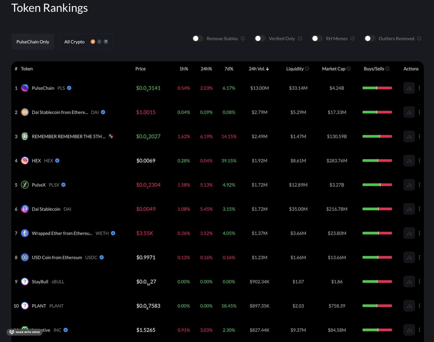Enable the RH Memes switch
This screenshot has height=342, width=434.
coord(317,38)
